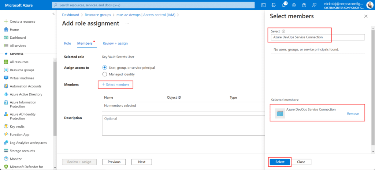
Task: Click the info icon next to Select
Action: 284,31
